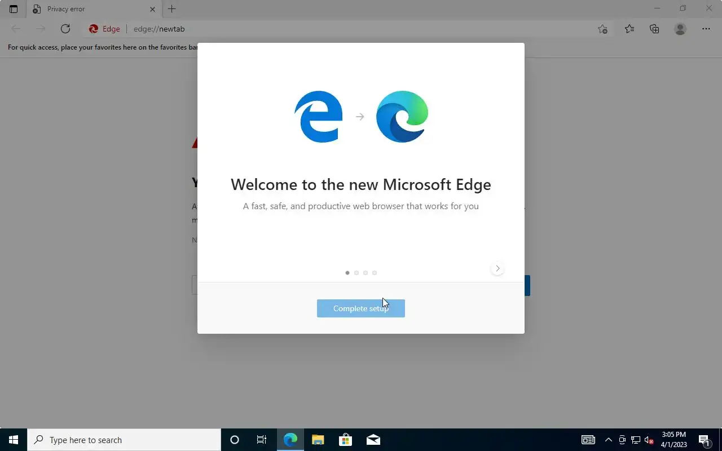Open File Explorer from taskbar
The image size is (722, 451).
[x=318, y=440]
